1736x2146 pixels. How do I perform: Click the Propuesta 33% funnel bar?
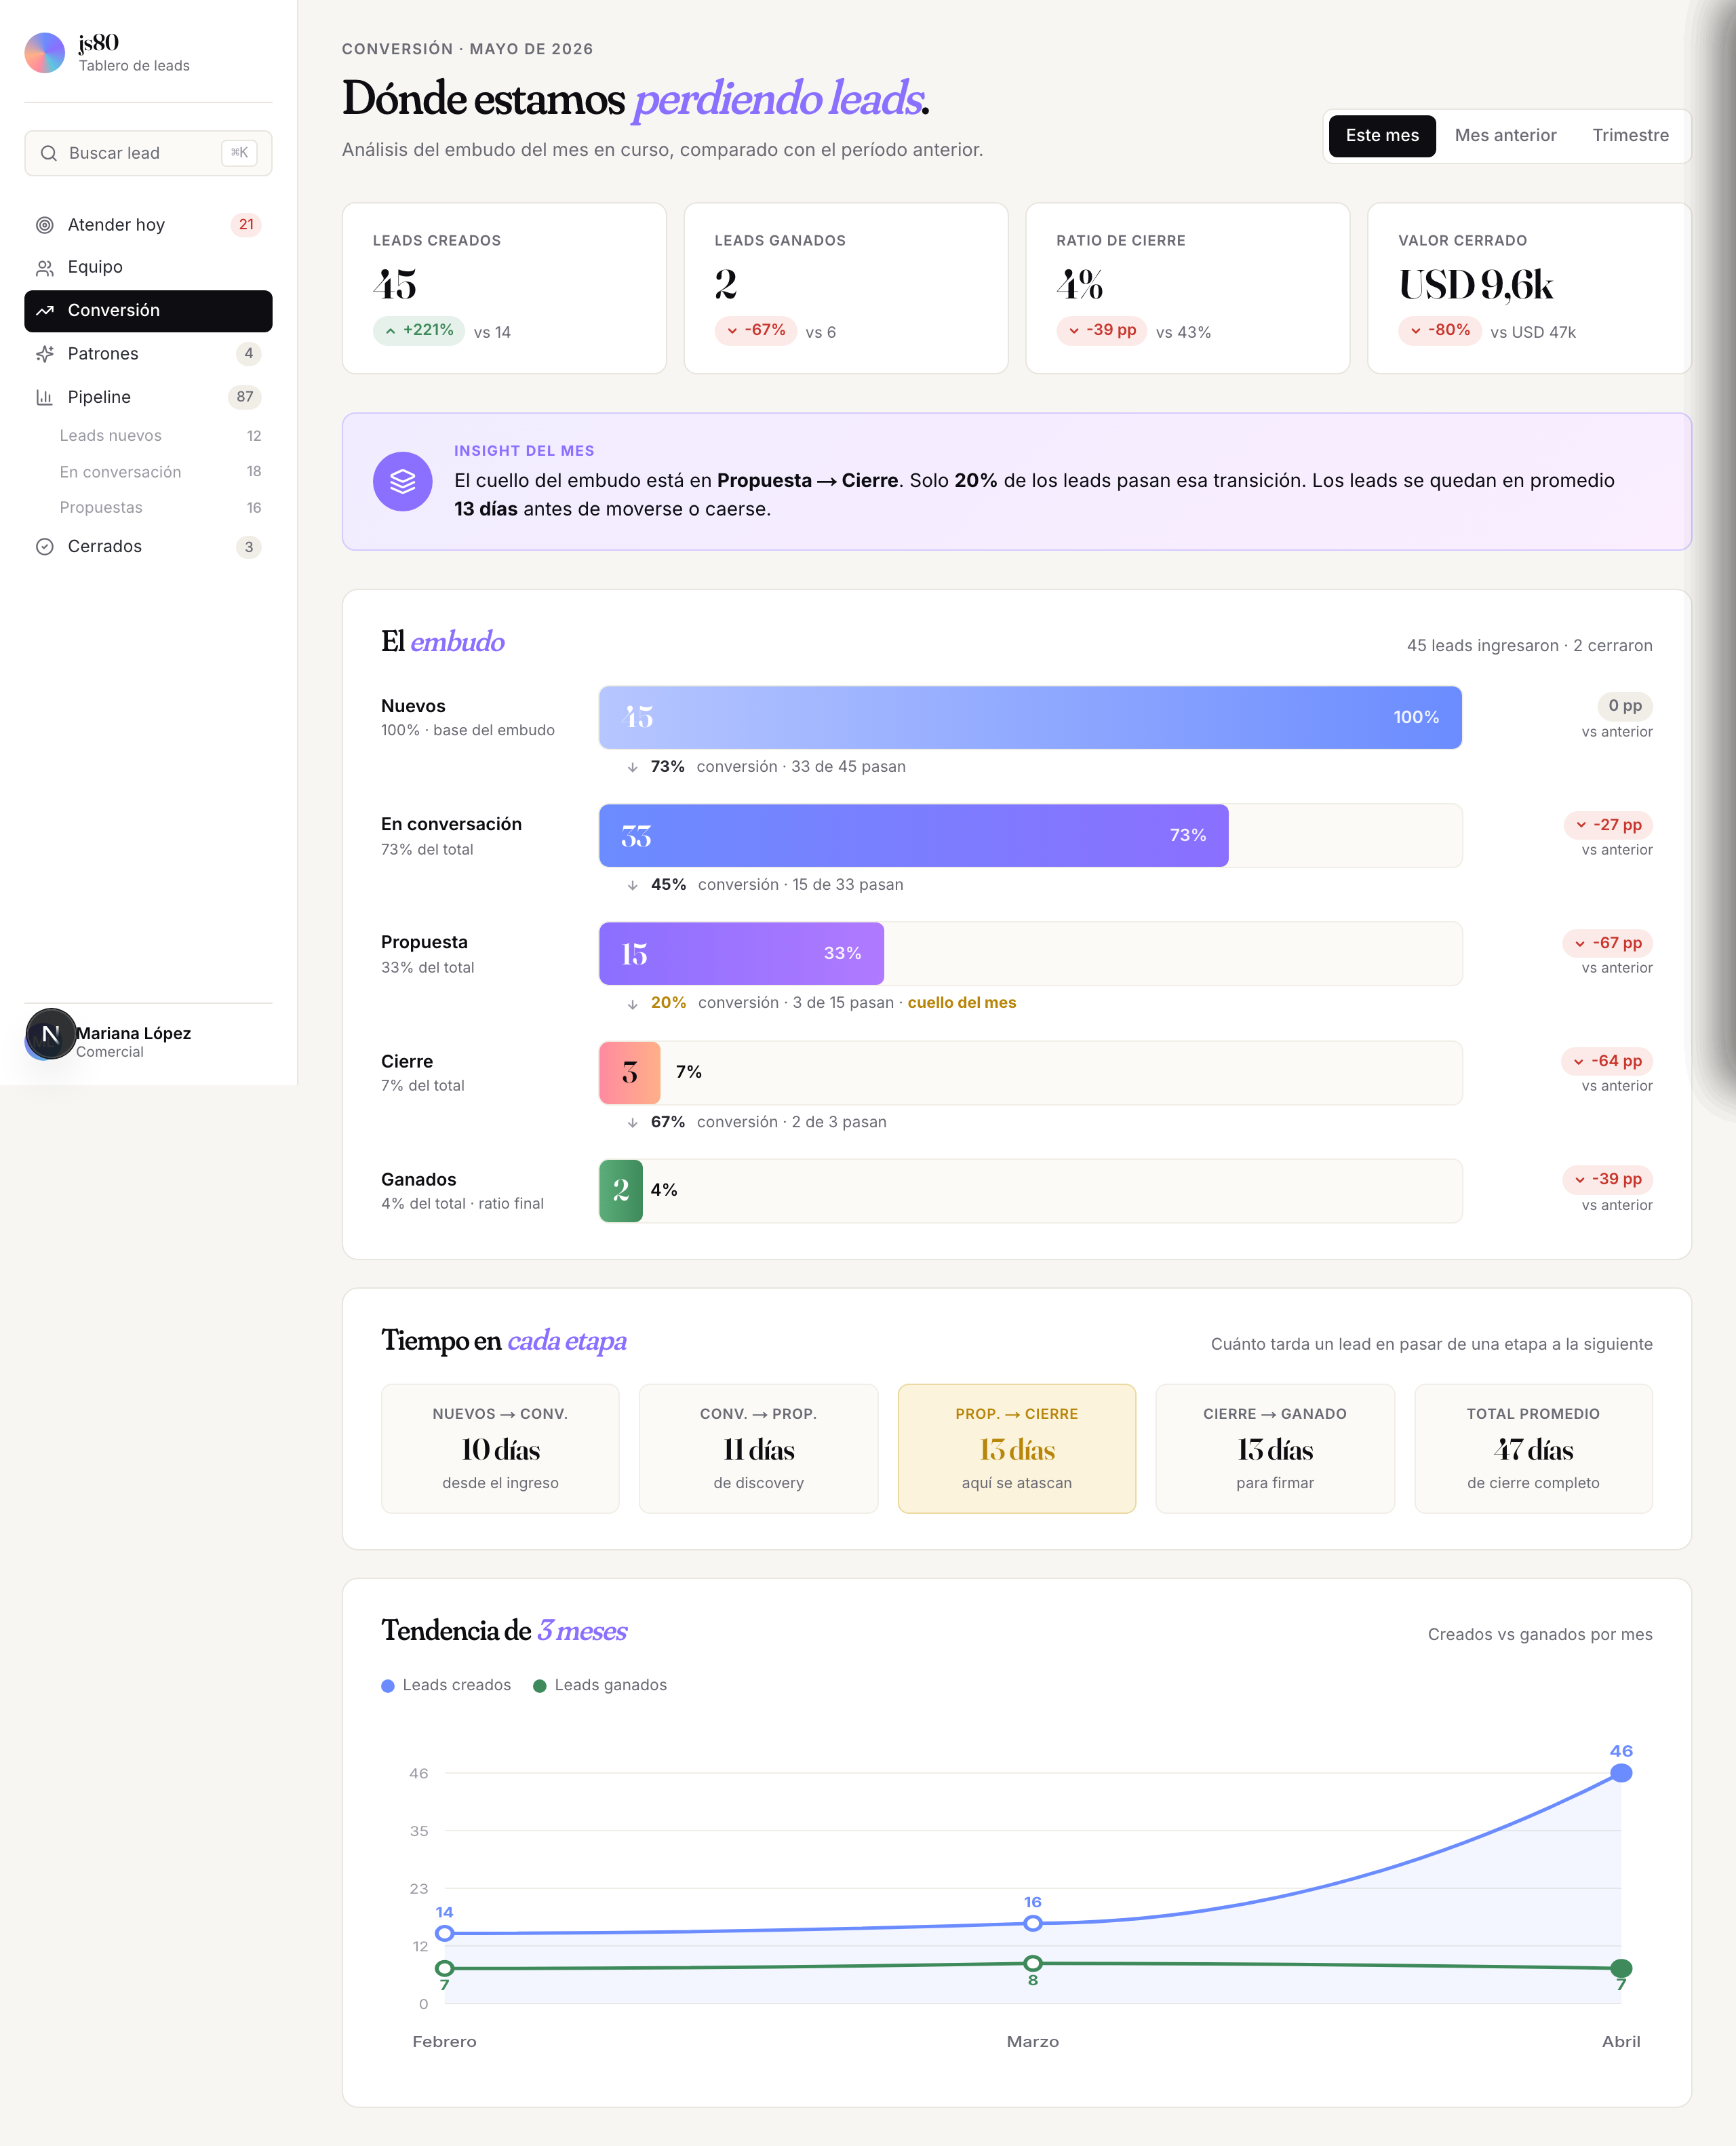pyautogui.click(x=741, y=954)
